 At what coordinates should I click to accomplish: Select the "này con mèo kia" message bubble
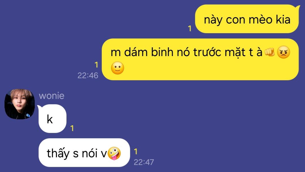(x=247, y=19)
